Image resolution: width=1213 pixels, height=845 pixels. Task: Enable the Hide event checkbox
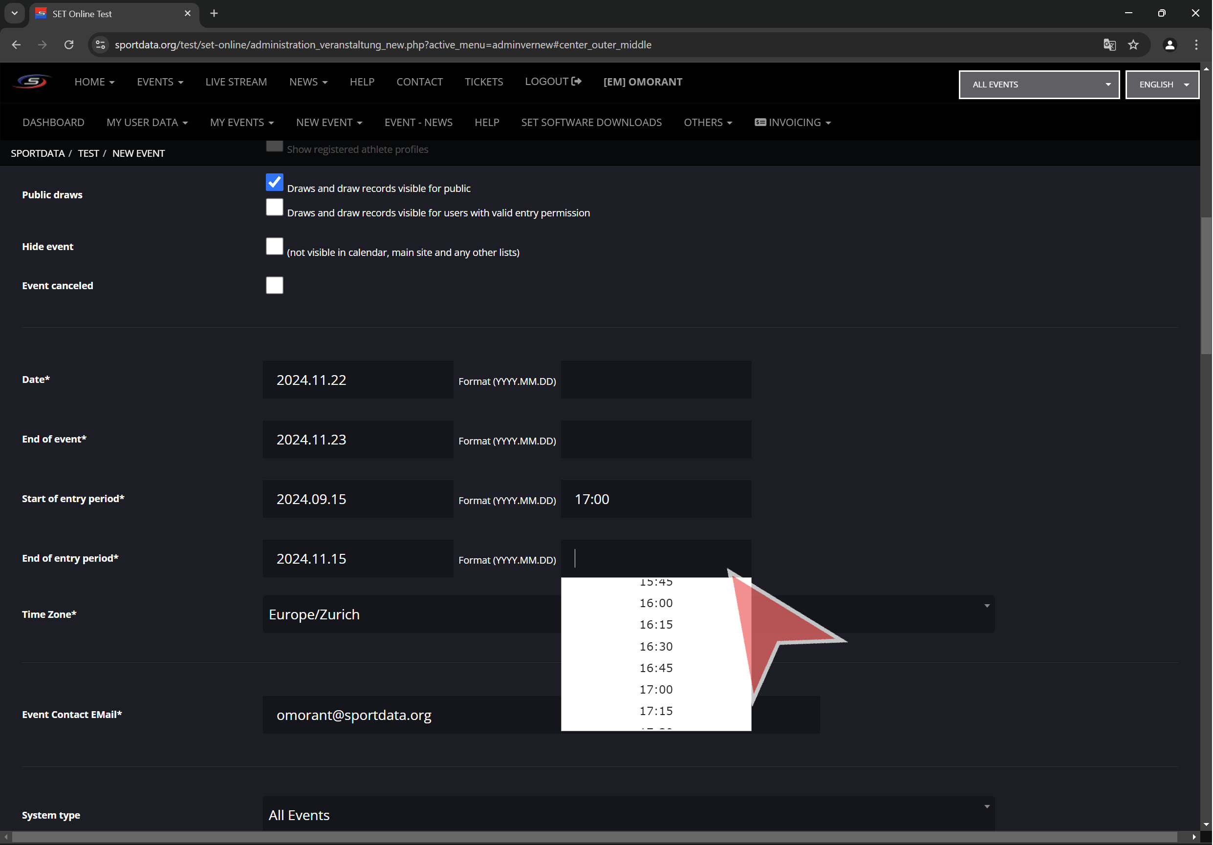(x=274, y=247)
